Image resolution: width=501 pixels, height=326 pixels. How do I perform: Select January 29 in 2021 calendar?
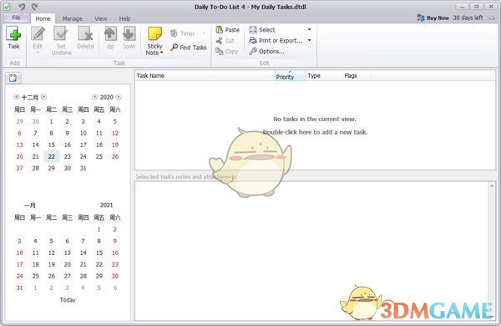click(x=99, y=276)
